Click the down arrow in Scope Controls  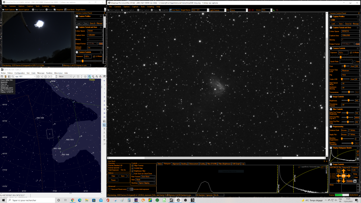344,181
